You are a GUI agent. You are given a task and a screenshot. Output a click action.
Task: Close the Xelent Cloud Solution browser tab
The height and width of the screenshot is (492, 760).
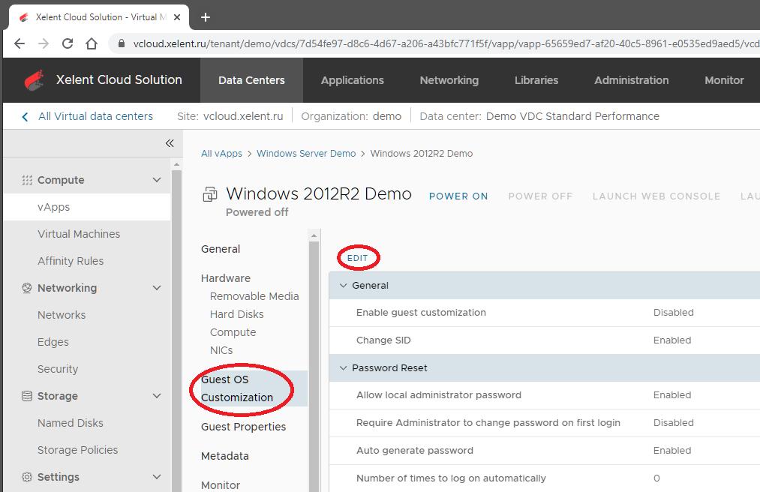click(x=177, y=17)
